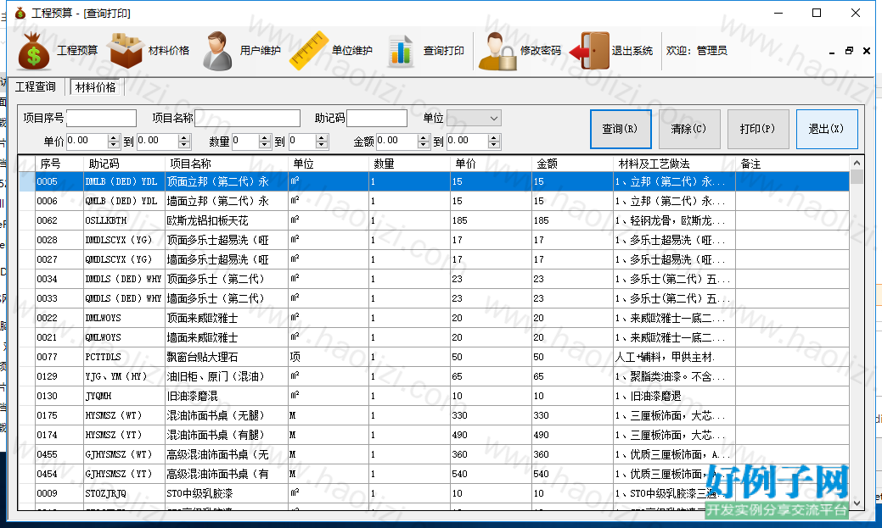Screen dimensions: 882x528
Task: Click the table scrollbar up arrow
Action: 857,163
